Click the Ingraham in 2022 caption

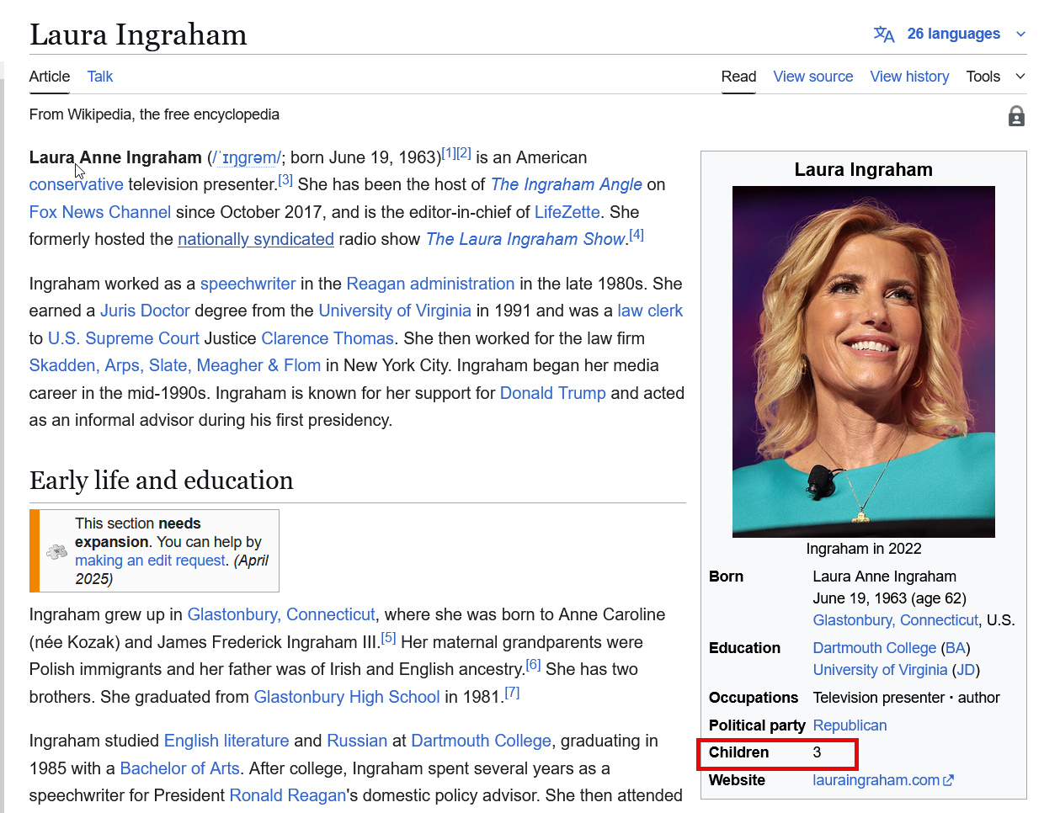pos(864,549)
